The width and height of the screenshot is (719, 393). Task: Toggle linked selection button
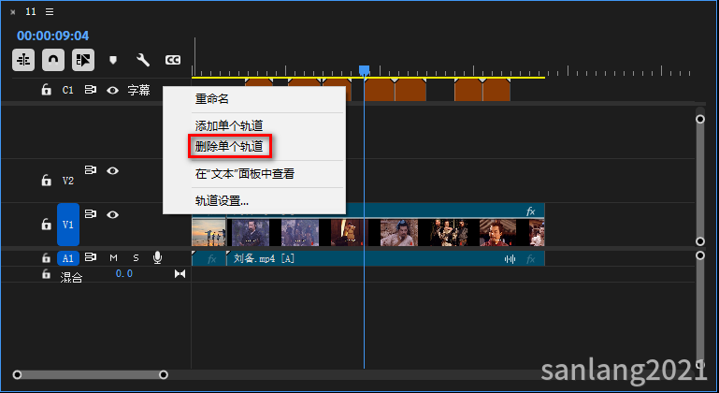click(x=83, y=60)
